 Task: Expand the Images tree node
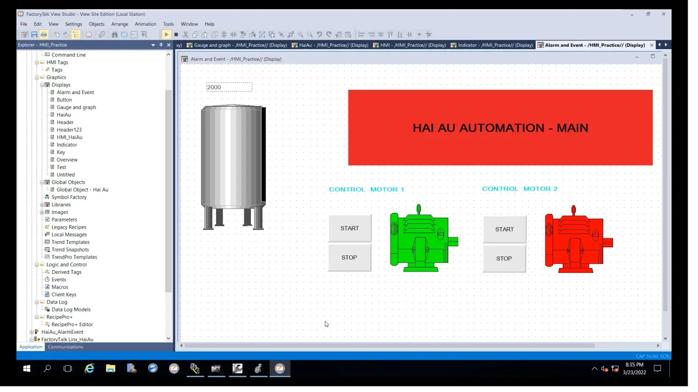[41, 212]
